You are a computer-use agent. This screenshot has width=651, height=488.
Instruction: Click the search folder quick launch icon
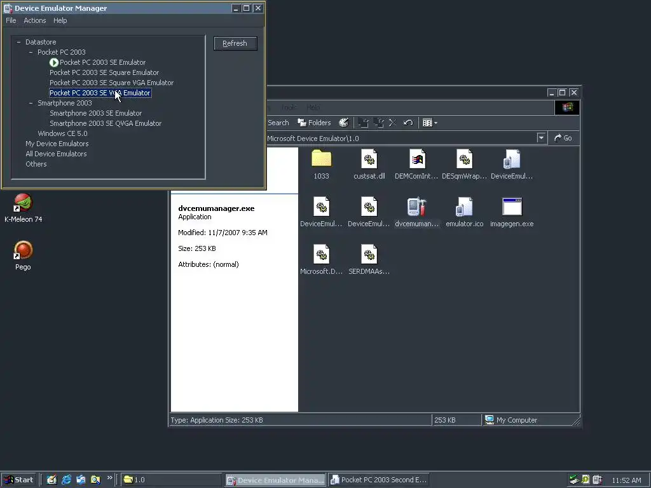point(95,480)
